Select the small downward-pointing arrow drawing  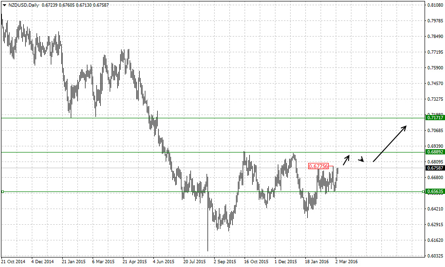tap(362, 160)
